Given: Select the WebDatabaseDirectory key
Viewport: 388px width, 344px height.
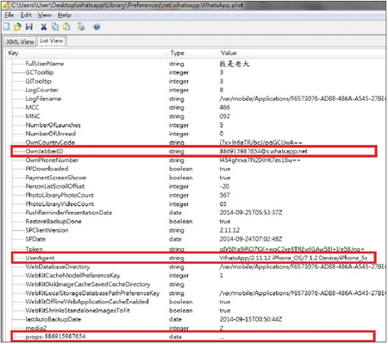Looking at the screenshot, I should pyautogui.click(x=58, y=266).
